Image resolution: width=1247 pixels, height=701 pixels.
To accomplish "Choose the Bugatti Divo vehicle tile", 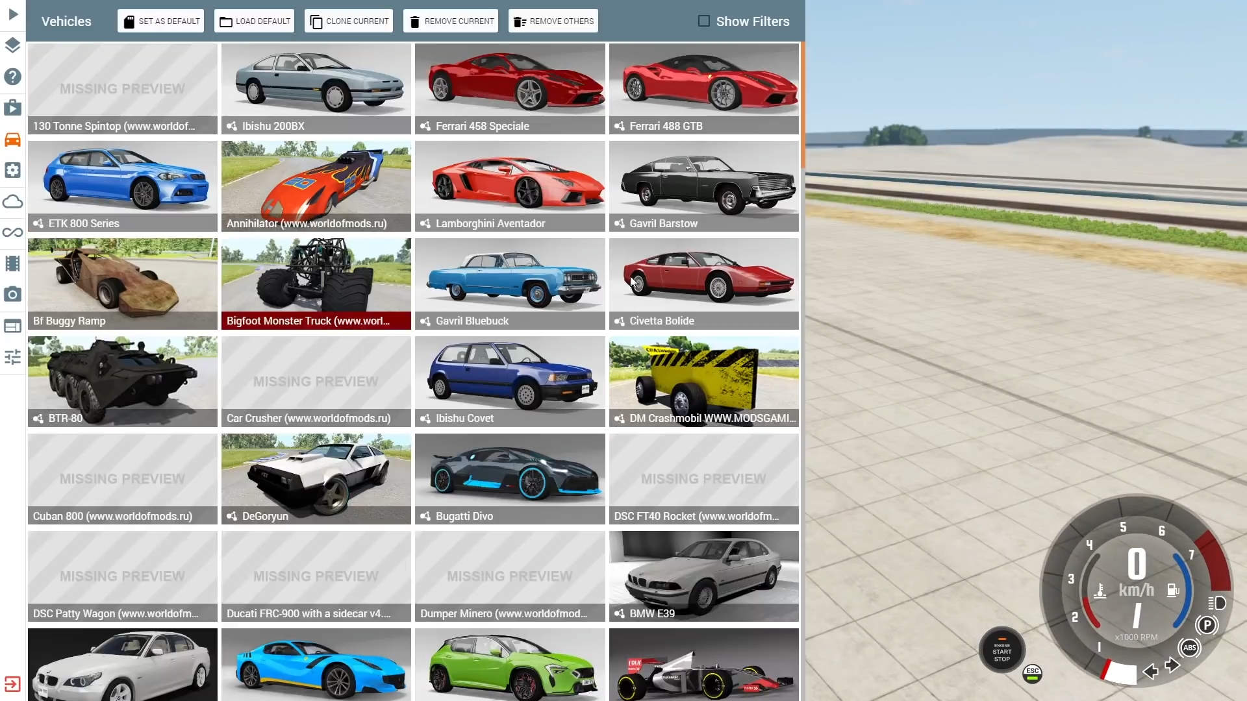I will [510, 479].
